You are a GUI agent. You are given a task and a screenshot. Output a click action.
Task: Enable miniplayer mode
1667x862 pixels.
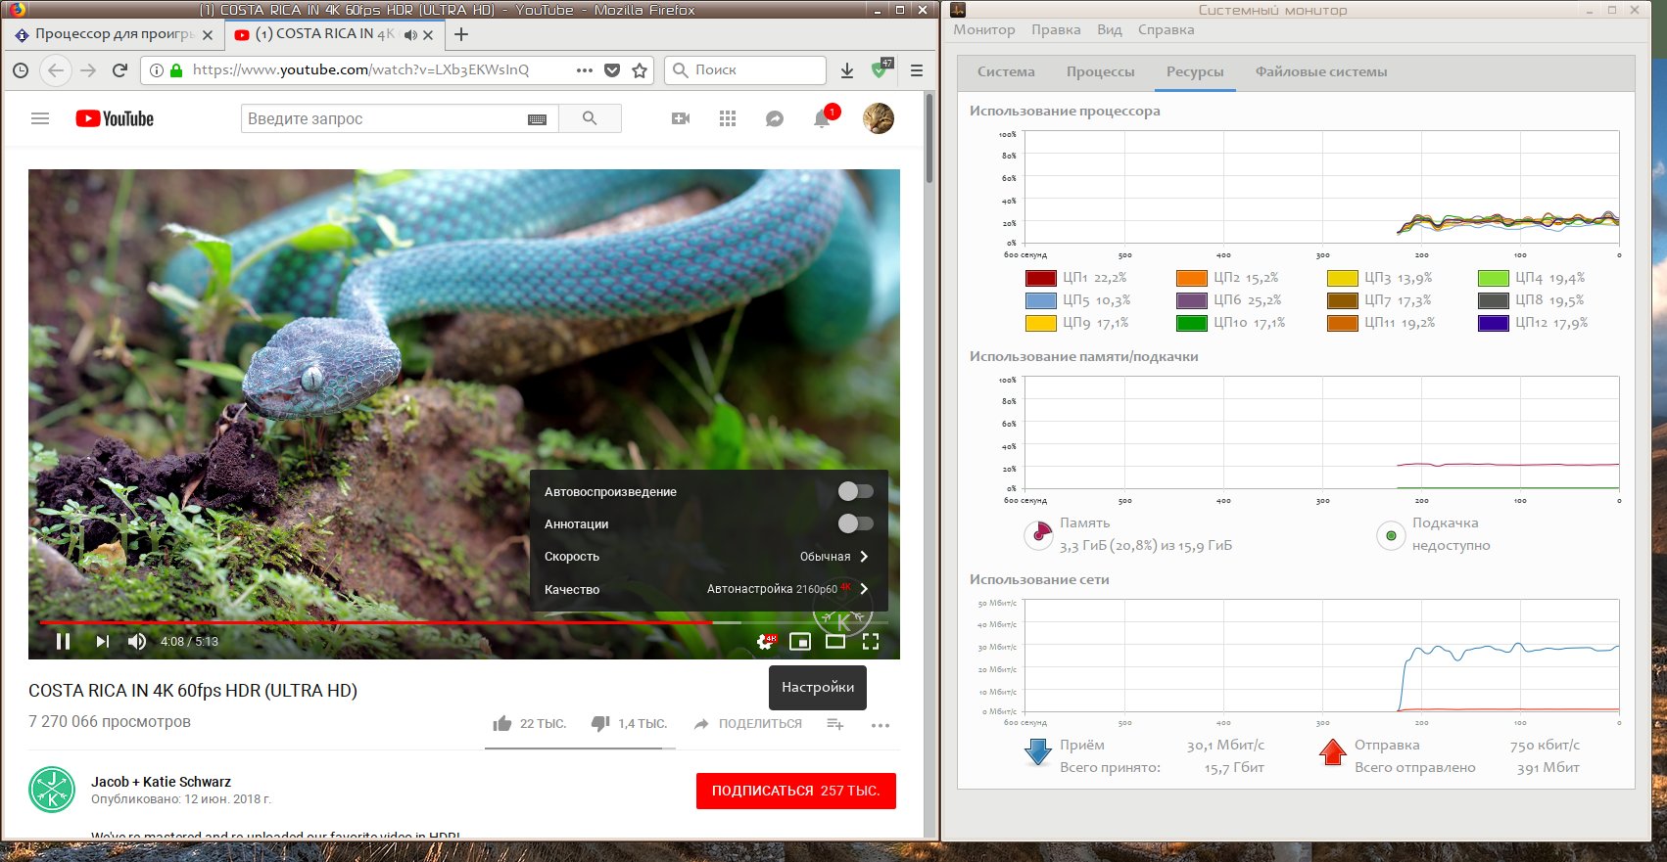tap(800, 642)
